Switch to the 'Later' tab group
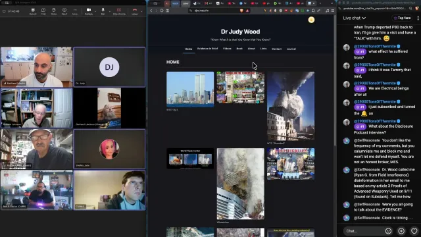The height and width of the screenshot is (237, 421). [x=186, y=3]
